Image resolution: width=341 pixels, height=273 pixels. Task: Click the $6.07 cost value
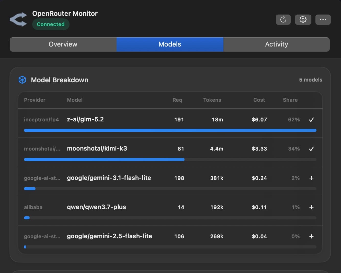(259, 120)
